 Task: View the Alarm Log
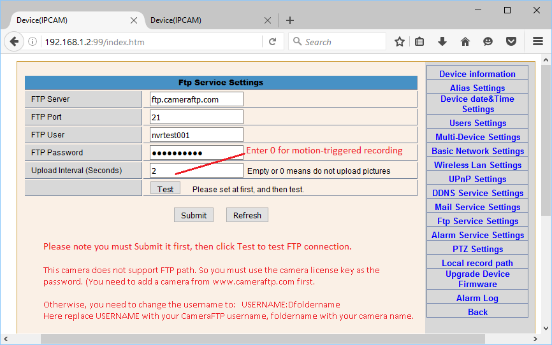click(x=477, y=299)
